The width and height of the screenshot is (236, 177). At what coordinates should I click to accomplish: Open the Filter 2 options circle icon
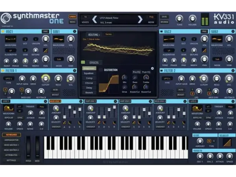[233, 70]
